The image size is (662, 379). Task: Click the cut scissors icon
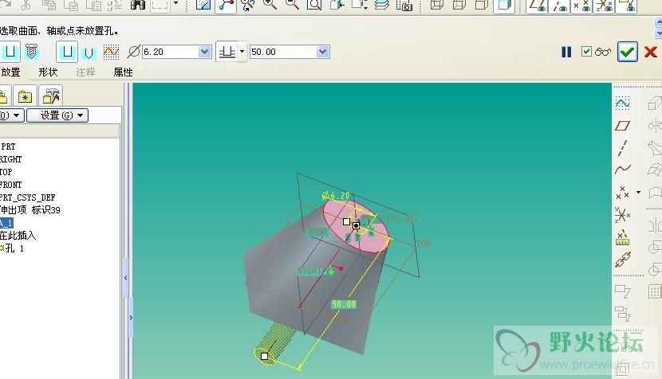(26, 5)
